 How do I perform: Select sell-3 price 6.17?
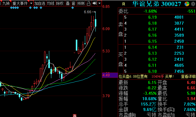(x=153, y=29)
